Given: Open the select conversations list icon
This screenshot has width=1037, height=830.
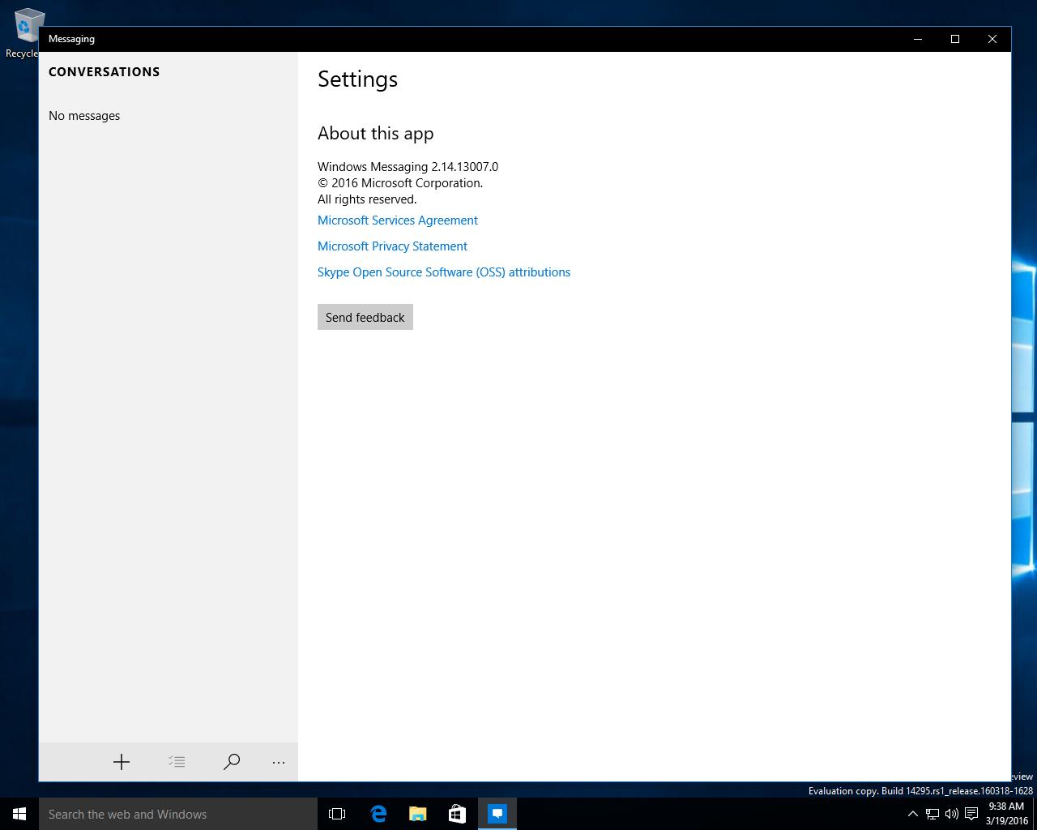Looking at the screenshot, I should [177, 762].
